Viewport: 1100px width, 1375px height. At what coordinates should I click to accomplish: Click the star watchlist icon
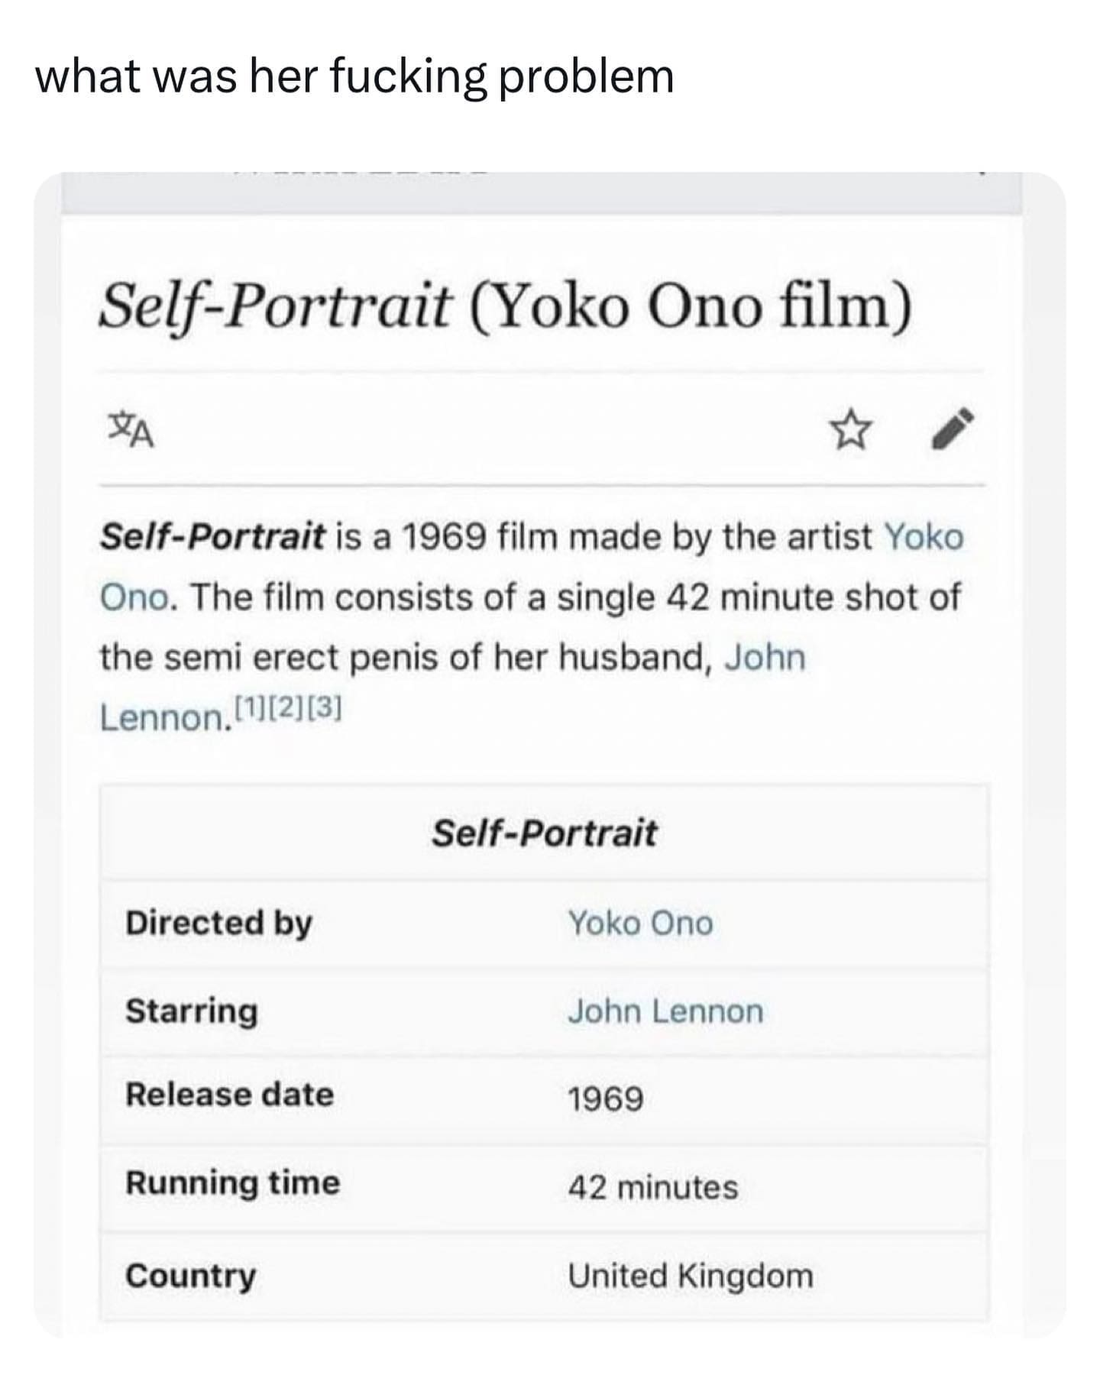point(850,430)
